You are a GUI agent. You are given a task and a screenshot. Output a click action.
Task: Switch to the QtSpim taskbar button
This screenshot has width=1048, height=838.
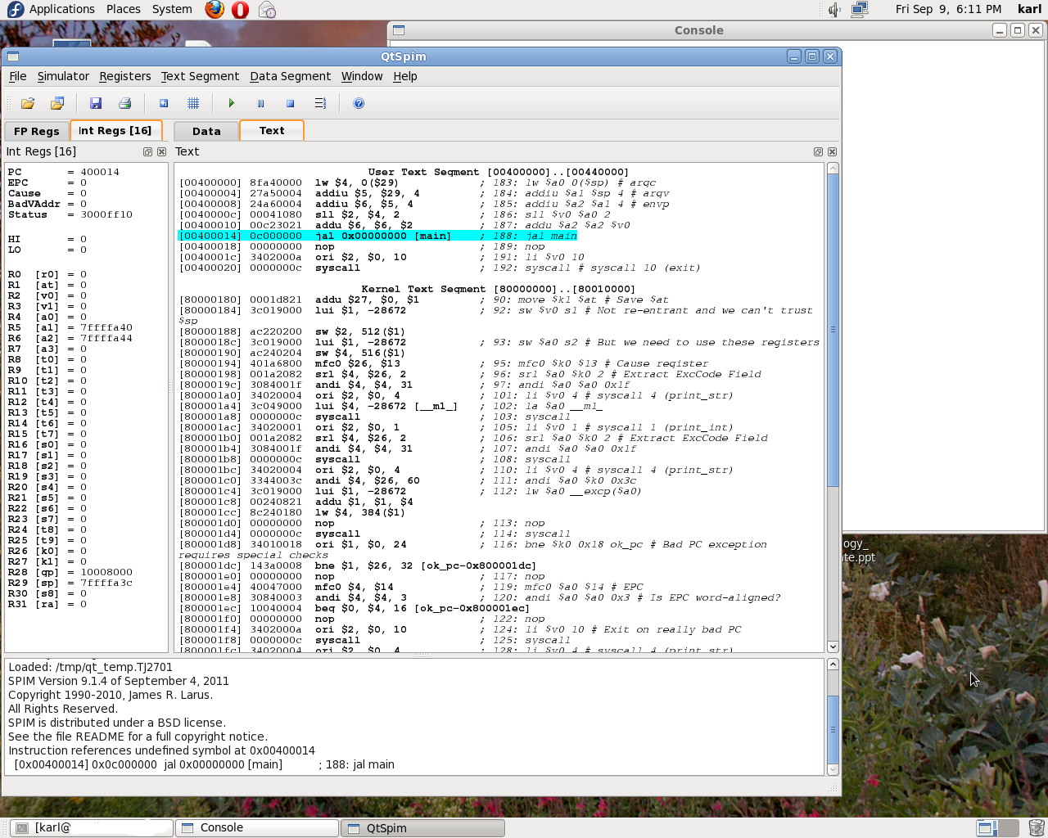pos(422,827)
